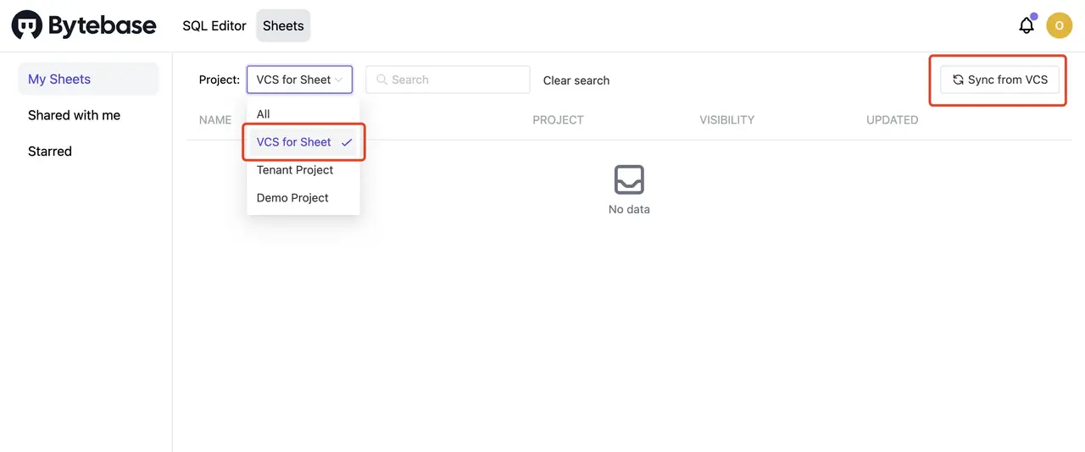The image size is (1085, 452).
Task: Collapse the Project dropdown chevron
Action: (339, 80)
